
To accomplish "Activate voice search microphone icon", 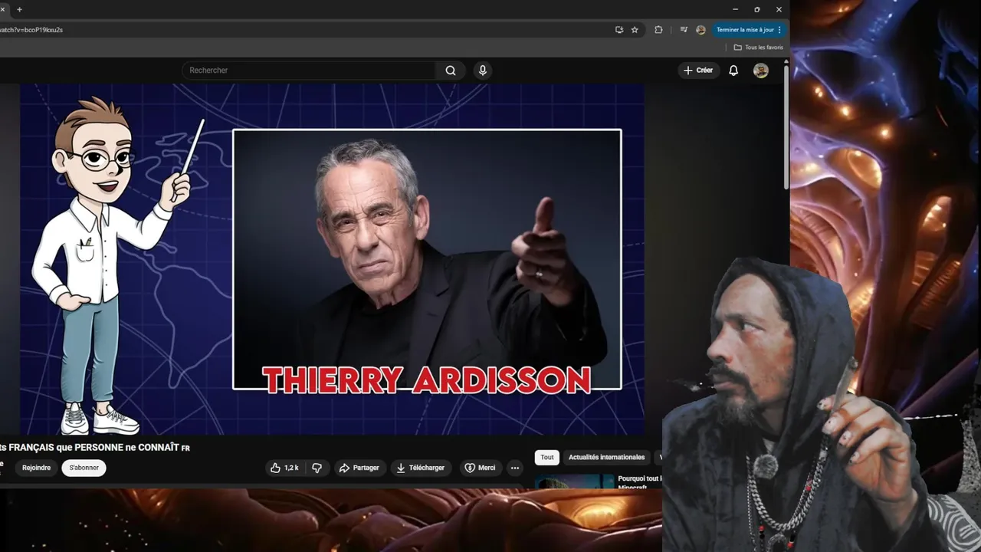I will tap(482, 71).
